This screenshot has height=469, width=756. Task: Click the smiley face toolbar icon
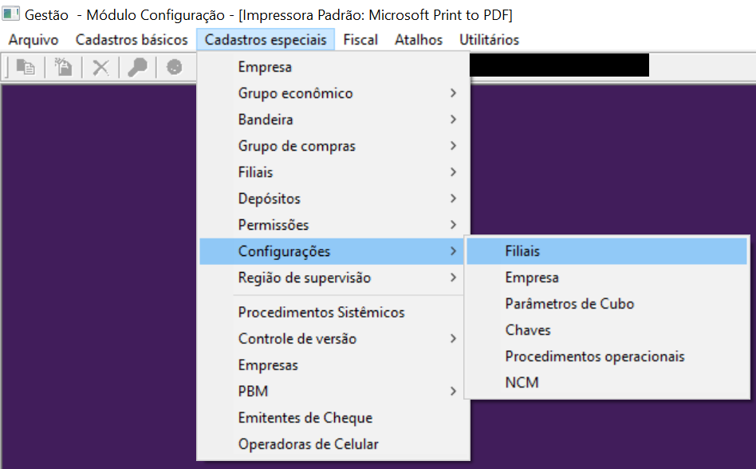click(x=174, y=68)
